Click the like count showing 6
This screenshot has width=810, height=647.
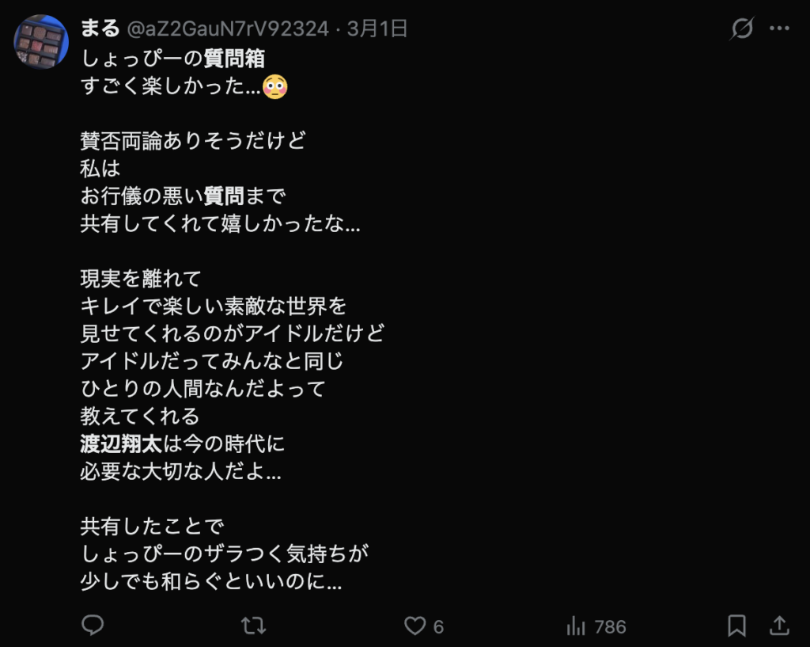click(x=437, y=626)
